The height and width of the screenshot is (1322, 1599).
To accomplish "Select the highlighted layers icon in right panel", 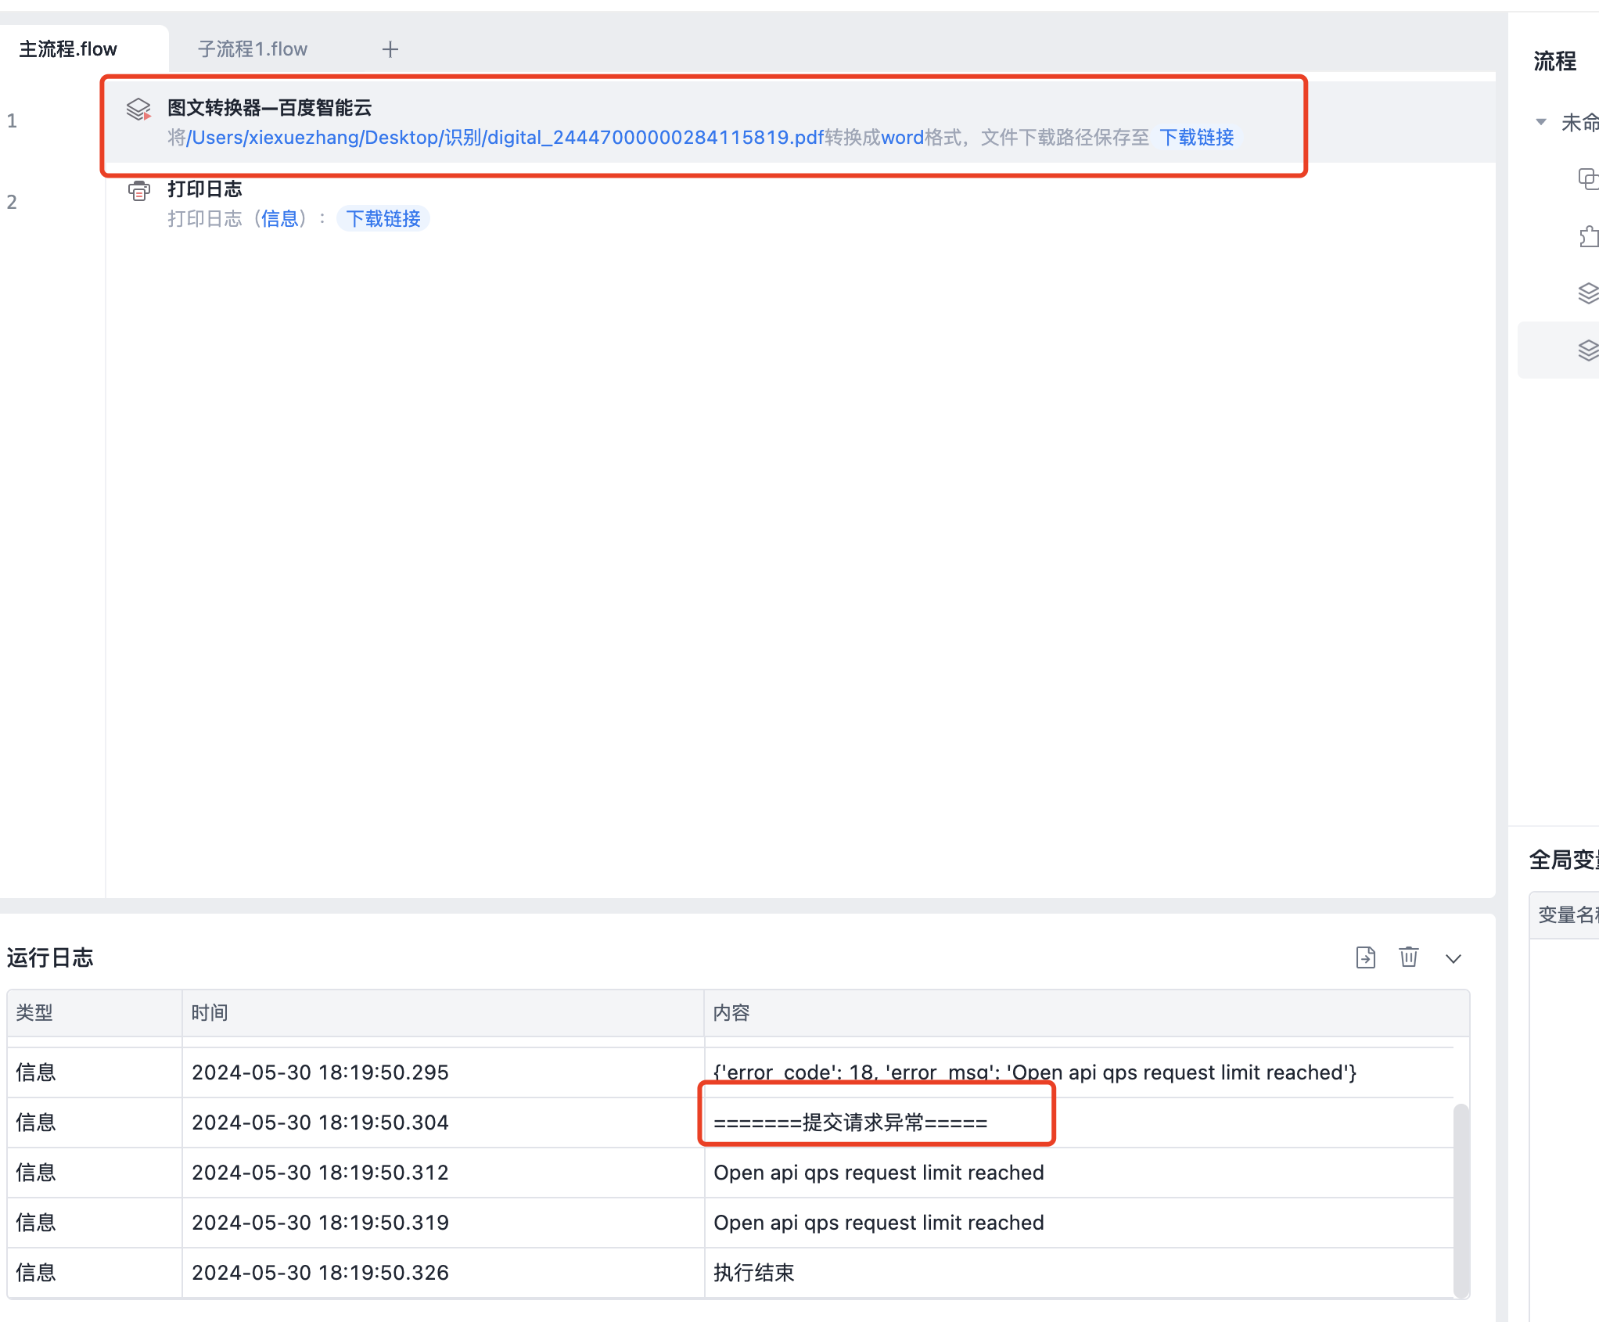I will pyautogui.click(x=1587, y=350).
